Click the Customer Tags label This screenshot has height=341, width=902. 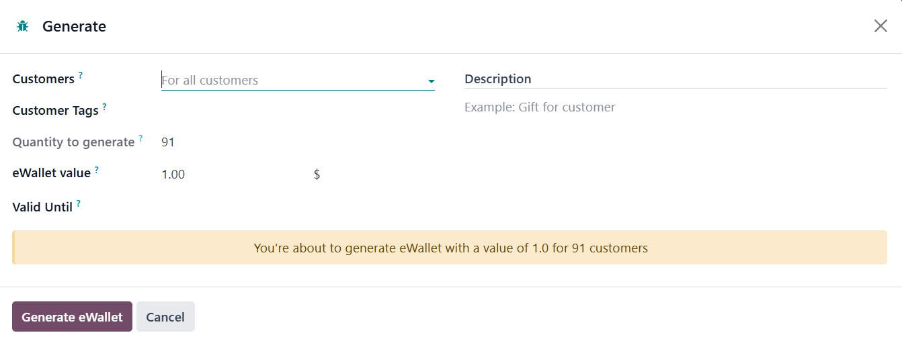click(x=55, y=111)
